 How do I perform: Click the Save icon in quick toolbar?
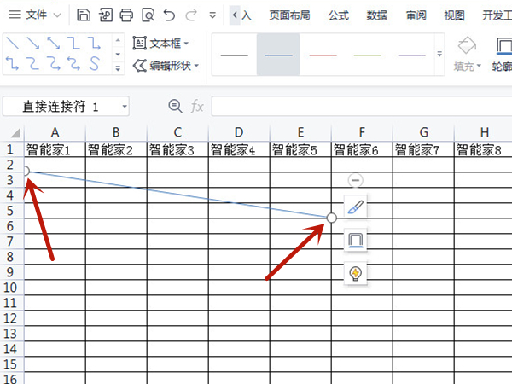click(x=83, y=15)
